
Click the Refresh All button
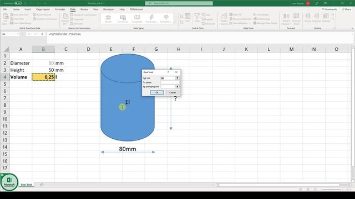[65, 19]
